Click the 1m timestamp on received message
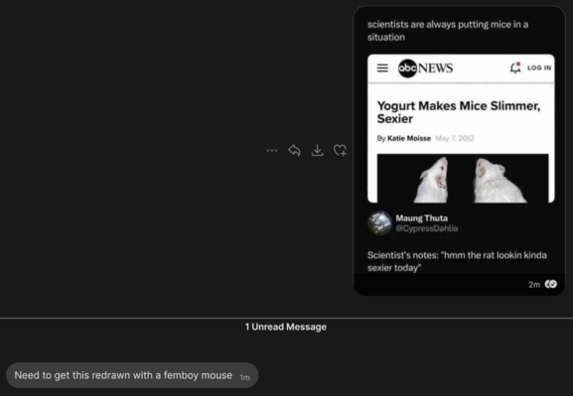This screenshot has height=396, width=573. point(245,377)
